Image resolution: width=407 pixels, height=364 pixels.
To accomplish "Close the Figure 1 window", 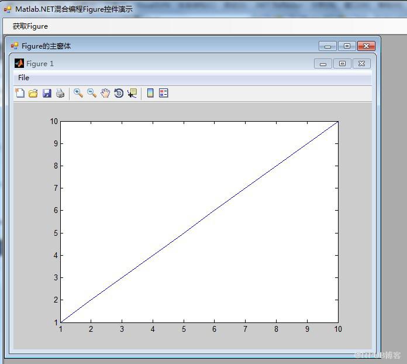I will point(361,64).
